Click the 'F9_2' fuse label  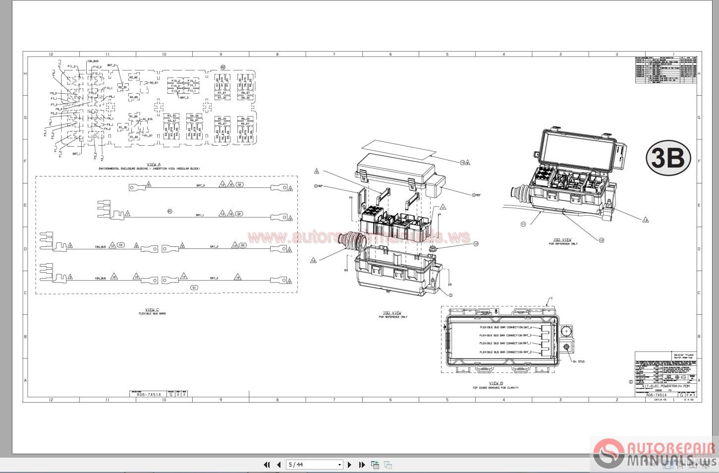pos(54,93)
